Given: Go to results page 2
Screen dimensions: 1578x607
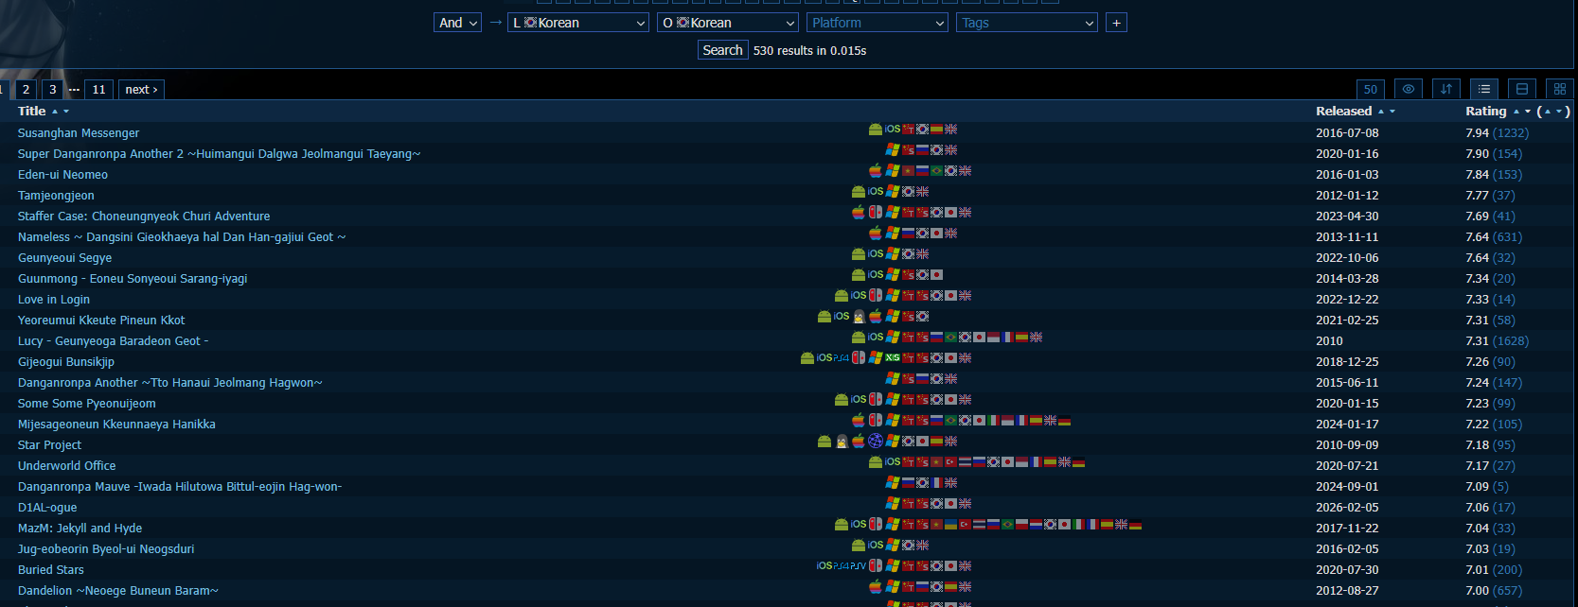Looking at the screenshot, I should pyautogui.click(x=26, y=89).
